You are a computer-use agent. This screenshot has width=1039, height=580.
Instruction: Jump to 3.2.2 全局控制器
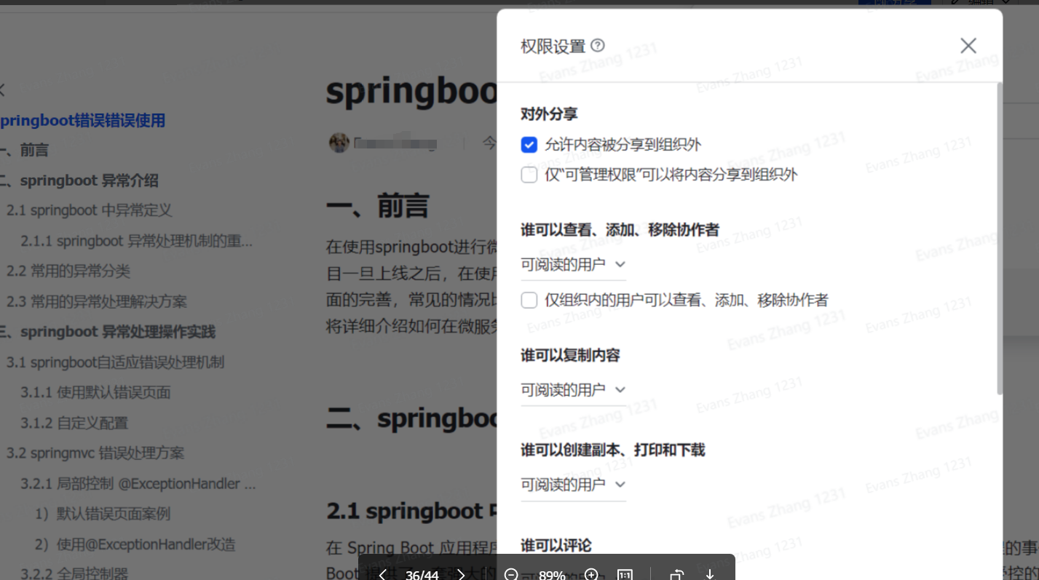(x=74, y=573)
